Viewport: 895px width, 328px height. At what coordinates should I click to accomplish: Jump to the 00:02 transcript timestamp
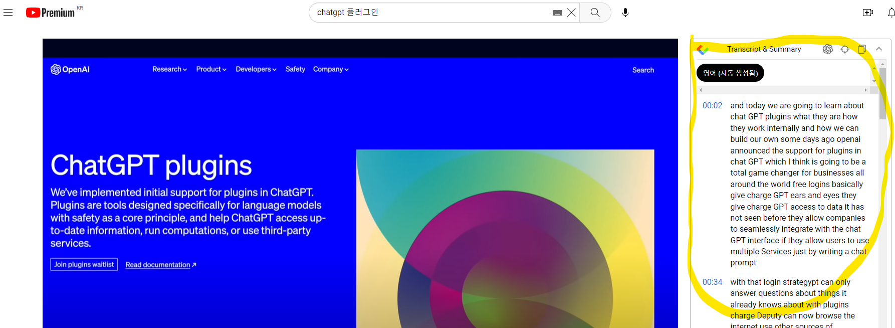click(712, 106)
